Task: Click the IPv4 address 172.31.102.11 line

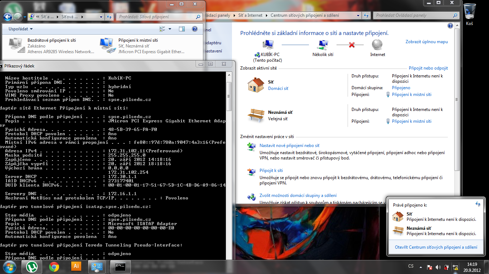Action: (94, 151)
